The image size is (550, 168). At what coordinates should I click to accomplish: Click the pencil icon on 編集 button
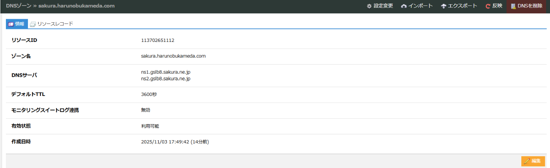click(x=527, y=161)
